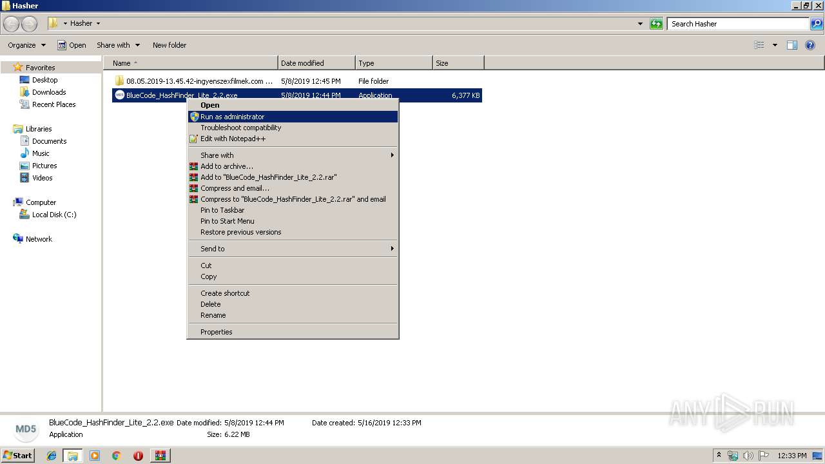This screenshot has width=825, height=464.
Task: Click the Back navigation button
Action: point(12,24)
